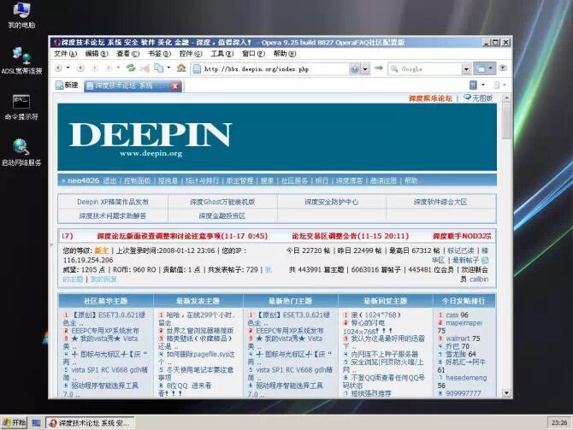573x430 pixels.
Task: Click in the address field URL
Action: tap(257, 69)
